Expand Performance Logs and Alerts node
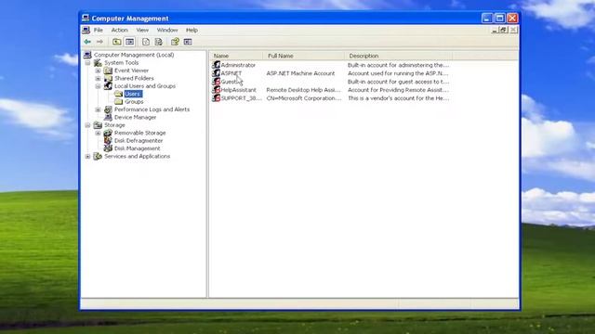Viewport: 595px width, 334px height. [98, 109]
